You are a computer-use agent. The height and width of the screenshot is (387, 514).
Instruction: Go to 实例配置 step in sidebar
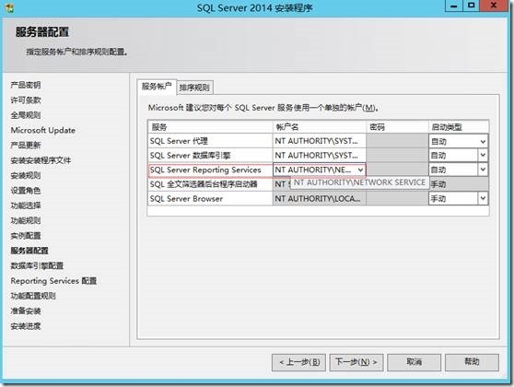(x=26, y=236)
